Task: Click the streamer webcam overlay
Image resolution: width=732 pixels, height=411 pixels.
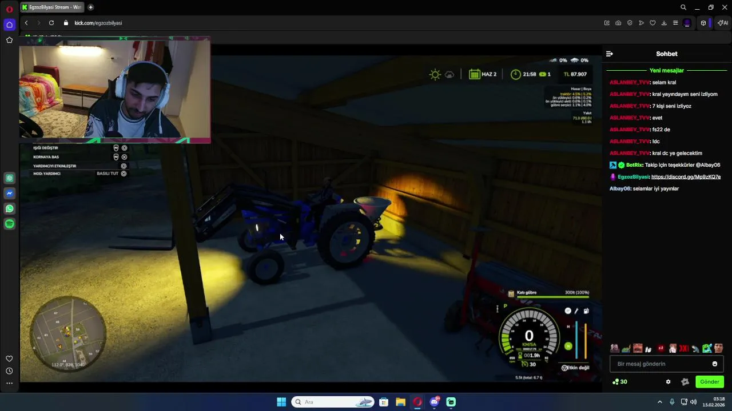Action: (x=115, y=90)
